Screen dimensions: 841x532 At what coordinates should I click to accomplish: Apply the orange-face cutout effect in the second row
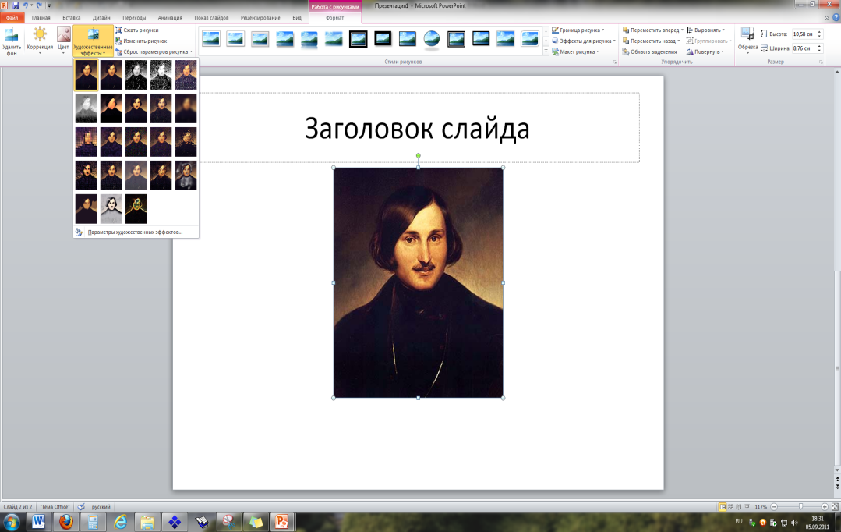point(111,108)
